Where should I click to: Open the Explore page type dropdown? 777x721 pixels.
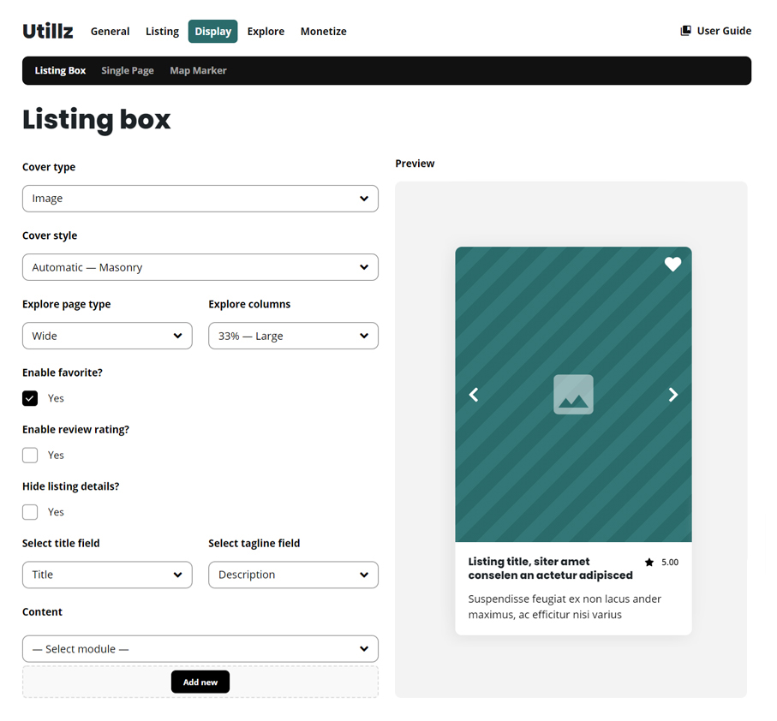(x=107, y=336)
